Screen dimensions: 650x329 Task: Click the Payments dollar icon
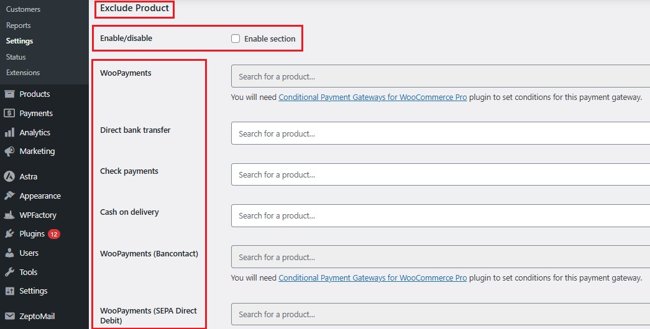9,113
